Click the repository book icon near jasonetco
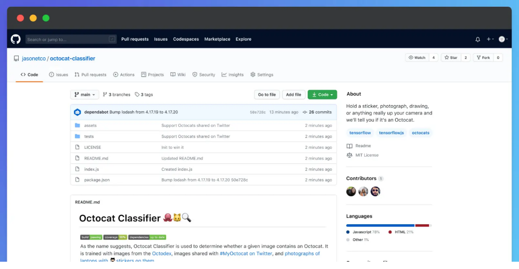 (16, 59)
